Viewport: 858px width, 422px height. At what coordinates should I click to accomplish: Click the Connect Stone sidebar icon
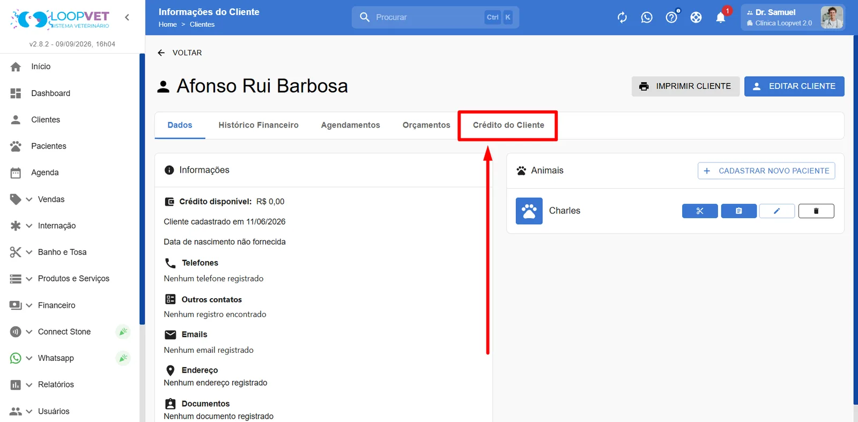tap(16, 332)
